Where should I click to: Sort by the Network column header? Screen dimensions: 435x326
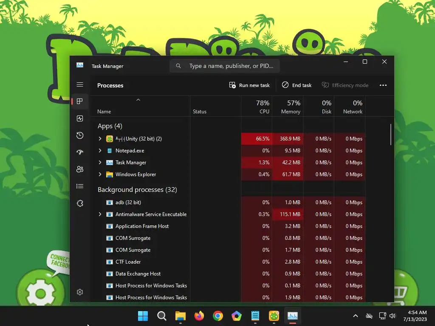[350, 107]
